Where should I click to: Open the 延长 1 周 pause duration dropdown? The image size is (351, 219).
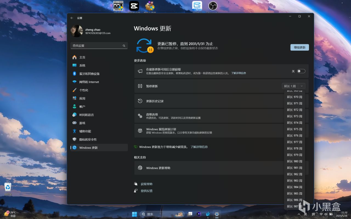(293, 86)
